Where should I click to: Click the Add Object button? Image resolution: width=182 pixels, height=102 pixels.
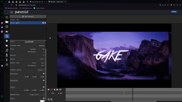tap(28, 16)
